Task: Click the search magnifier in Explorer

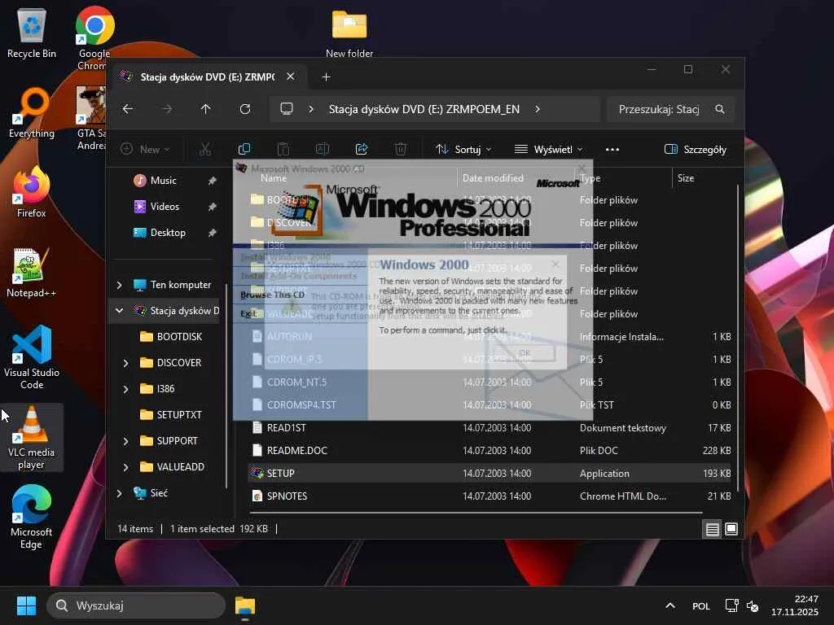Action: tap(720, 109)
